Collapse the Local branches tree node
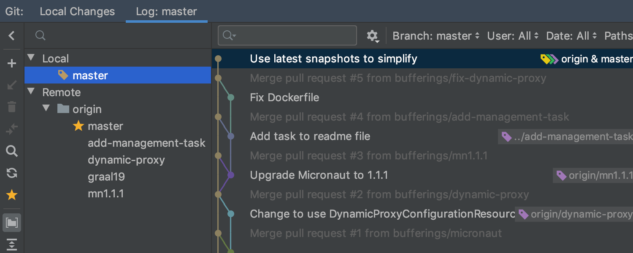Screen dimensions: 633x253 (31, 58)
